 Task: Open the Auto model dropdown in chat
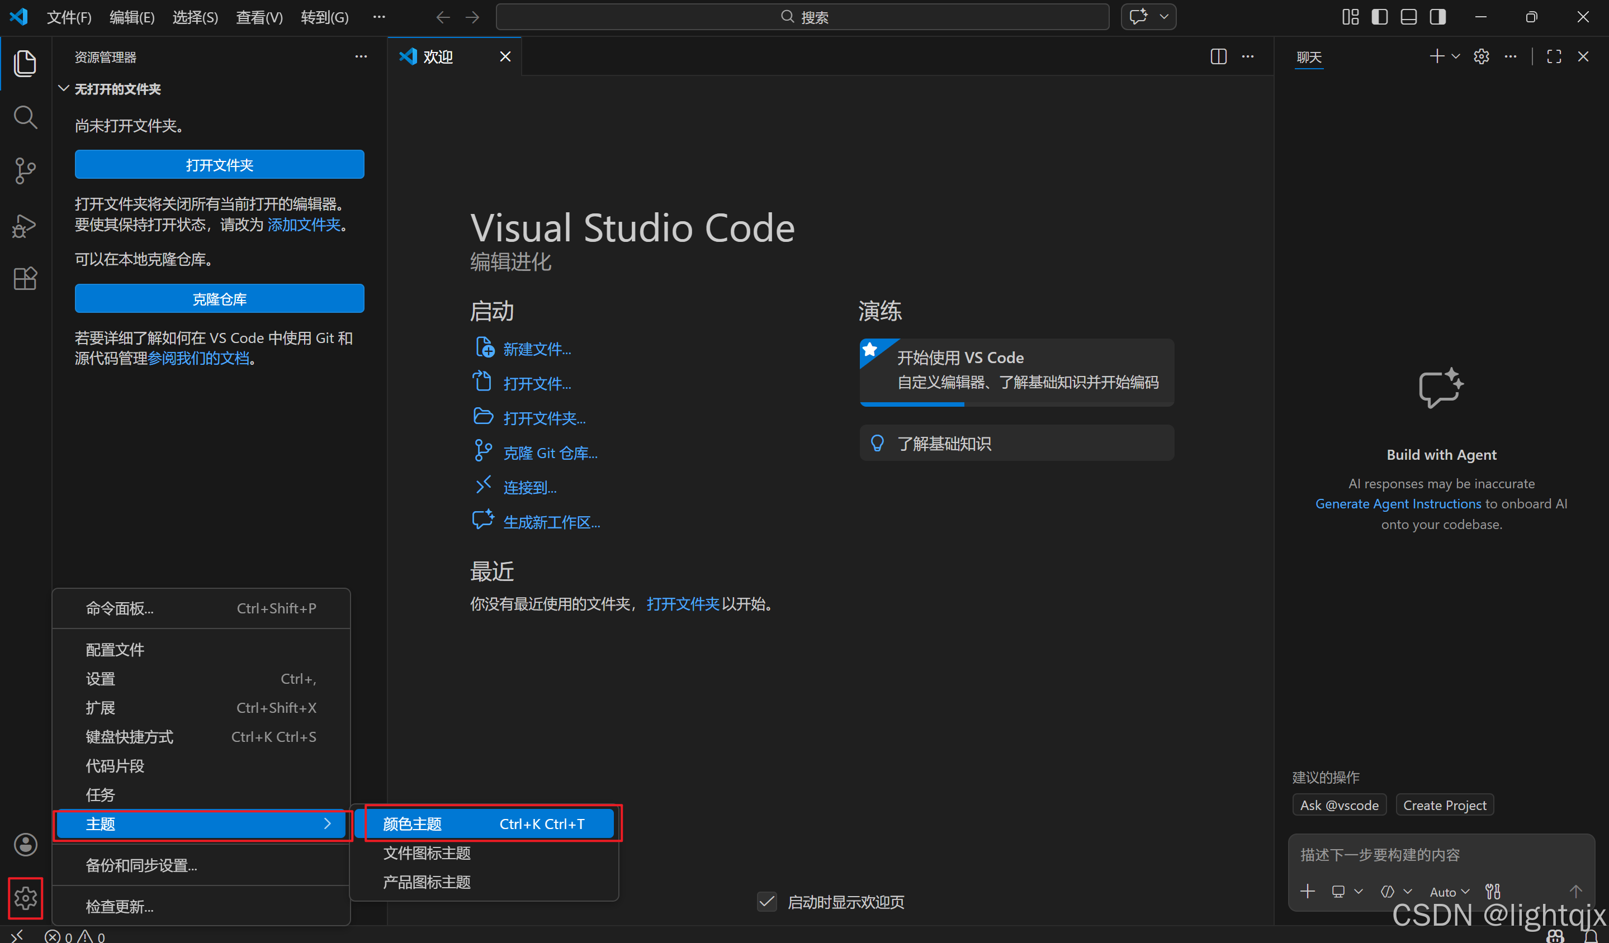point(1449,891)
